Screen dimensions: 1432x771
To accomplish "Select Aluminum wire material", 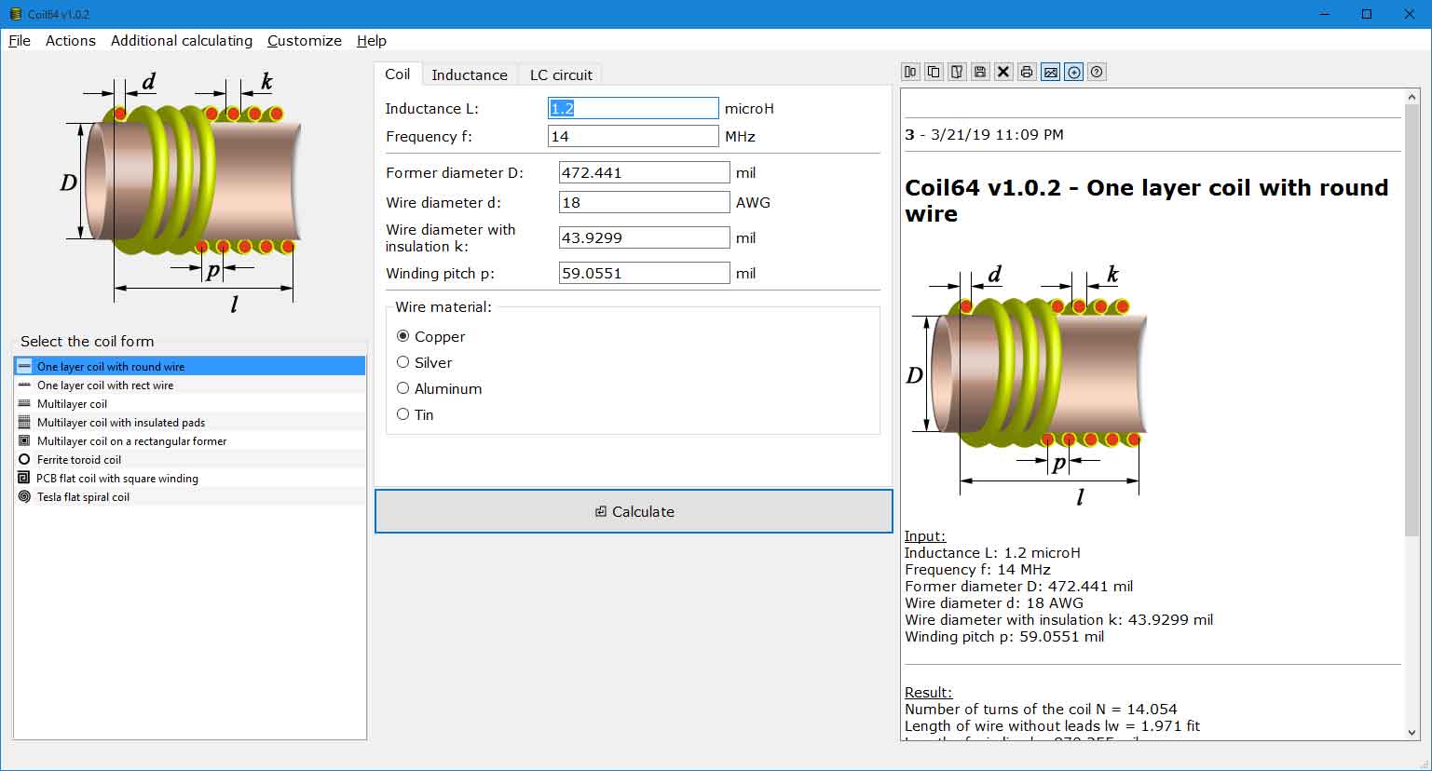I will (x=439, y=388).
